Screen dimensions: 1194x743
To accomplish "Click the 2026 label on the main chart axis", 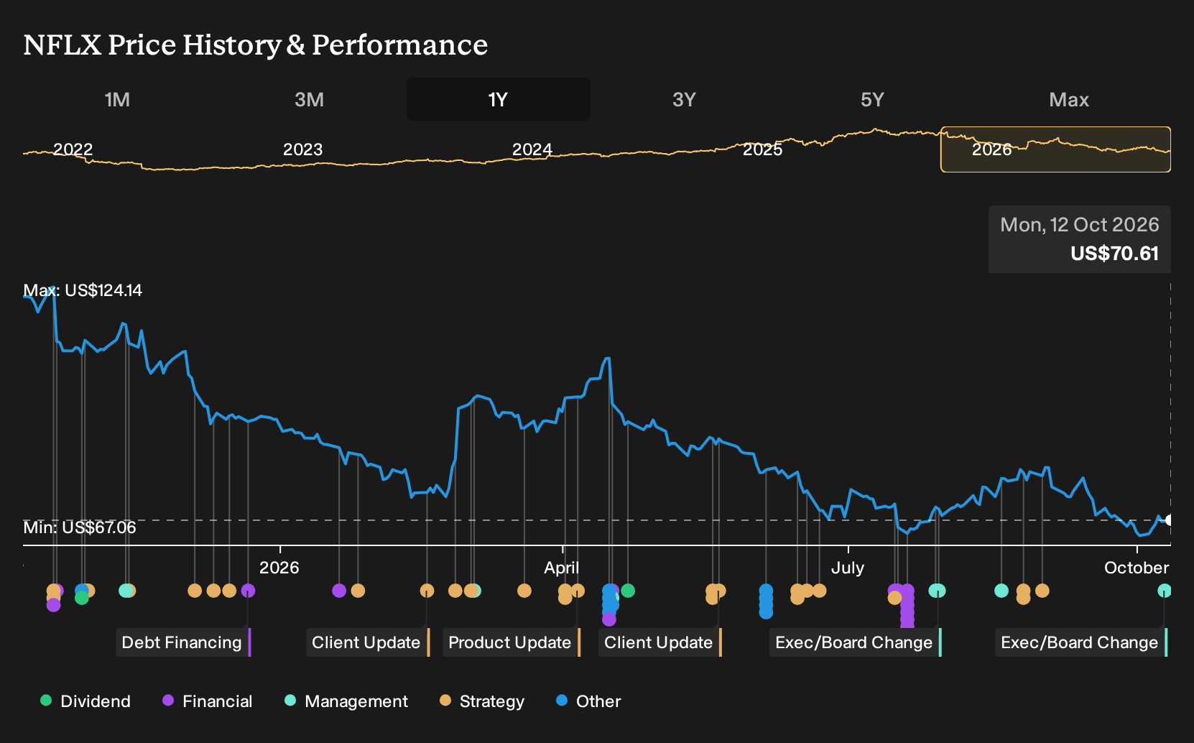I will click(279, 568).
